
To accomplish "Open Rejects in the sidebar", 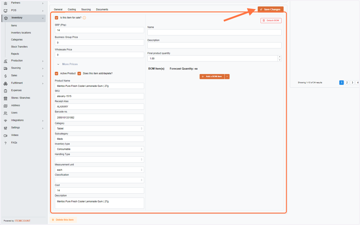I will [x=15, y=54].
